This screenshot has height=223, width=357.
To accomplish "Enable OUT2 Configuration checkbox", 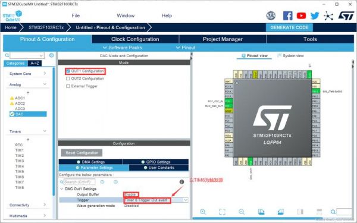I will 68,78.
